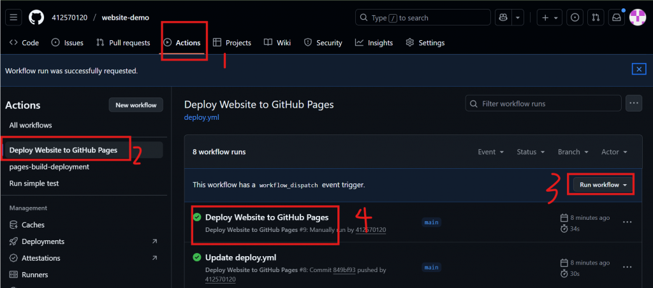Open the Deploy Website to GitHub Pages run #9
The image size is (653, 288).
click(267, 217)
